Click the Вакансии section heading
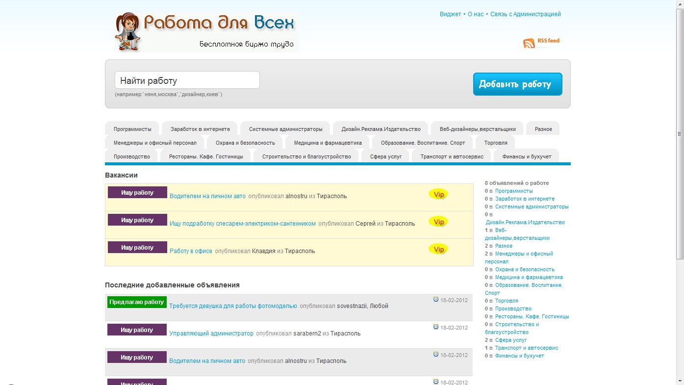 [121, 175]
